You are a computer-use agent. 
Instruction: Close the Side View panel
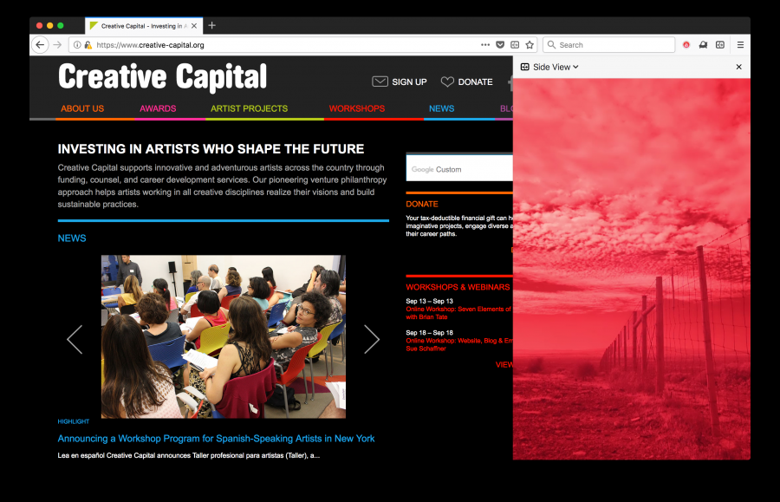pos(738,67)
